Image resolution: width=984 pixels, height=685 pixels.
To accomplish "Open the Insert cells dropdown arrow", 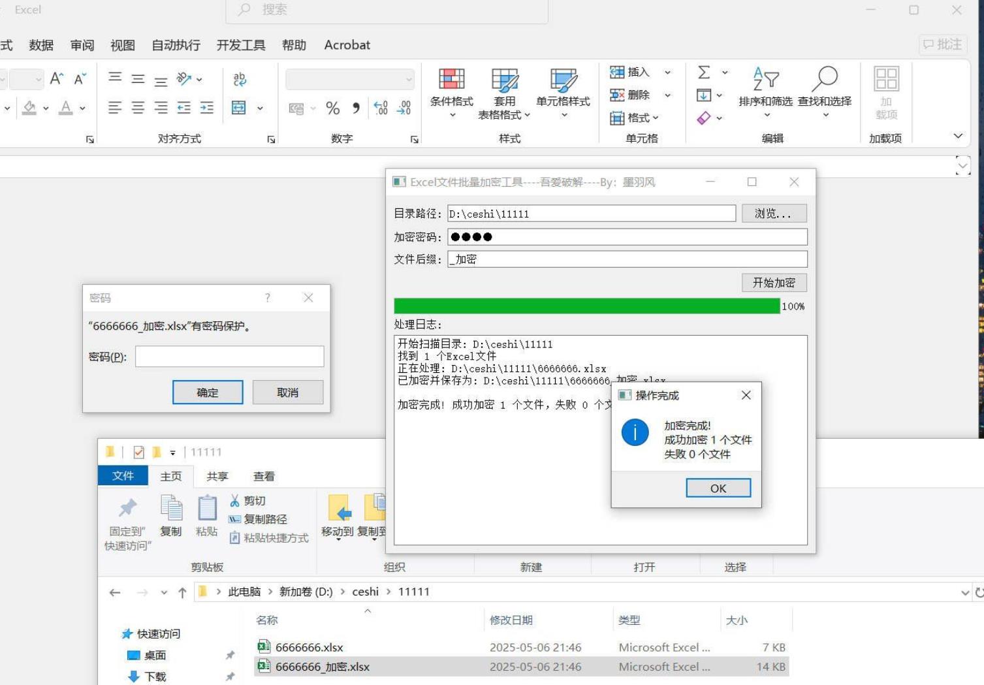I will coord(667,72).
